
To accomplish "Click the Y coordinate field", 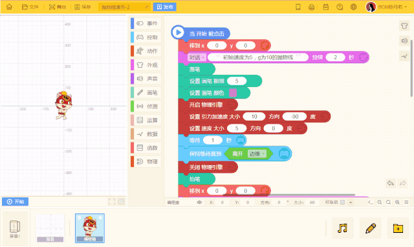I will click(x=248, y=203).
